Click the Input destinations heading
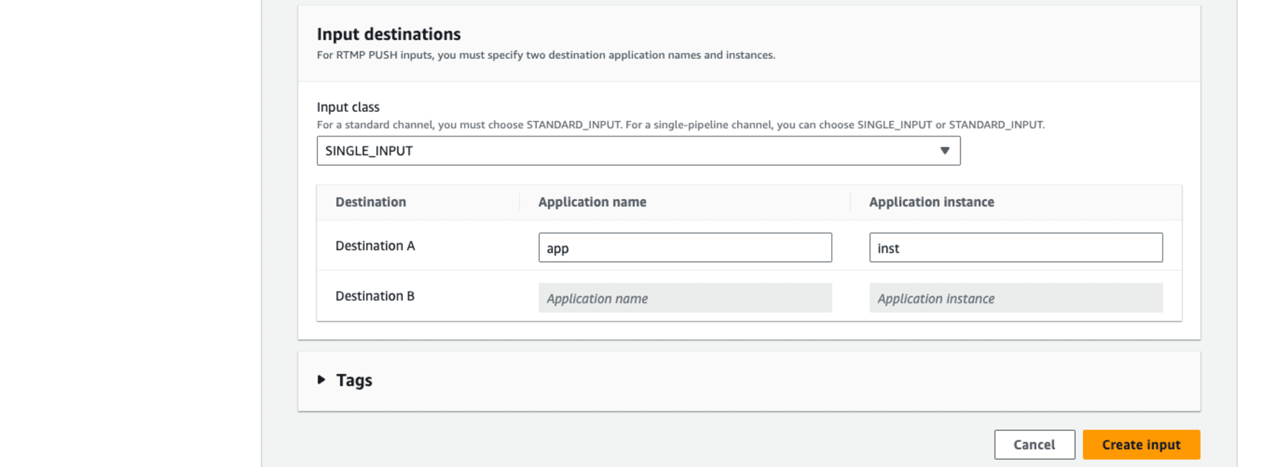 (389, 34)
